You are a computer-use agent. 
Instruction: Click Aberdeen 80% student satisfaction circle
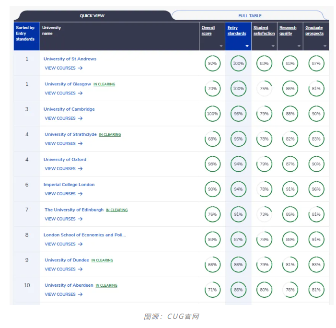(264, 290)
